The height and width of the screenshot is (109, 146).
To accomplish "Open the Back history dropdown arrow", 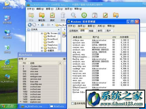I will 38,25.
